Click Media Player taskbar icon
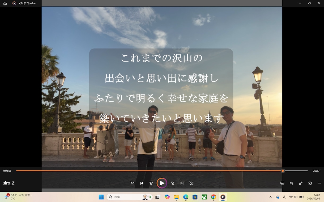Screen dimensions: 324x202 pyautogui.click(x=223, y=197)
